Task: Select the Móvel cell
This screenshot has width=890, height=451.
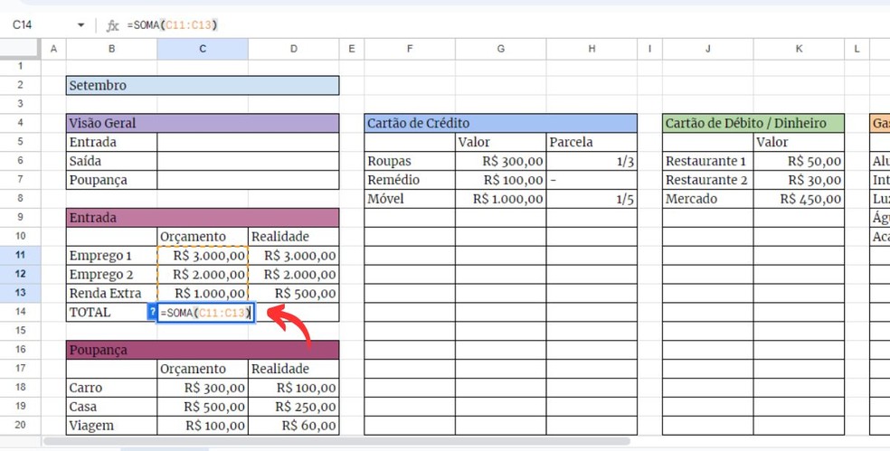Action: click(x=410, y=199)
